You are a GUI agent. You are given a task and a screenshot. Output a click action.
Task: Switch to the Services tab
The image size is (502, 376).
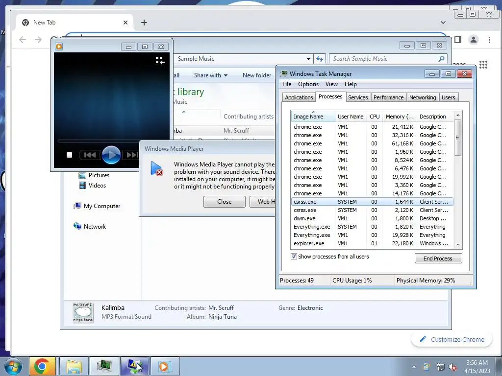pyautogui.click(x=357, y=97)
